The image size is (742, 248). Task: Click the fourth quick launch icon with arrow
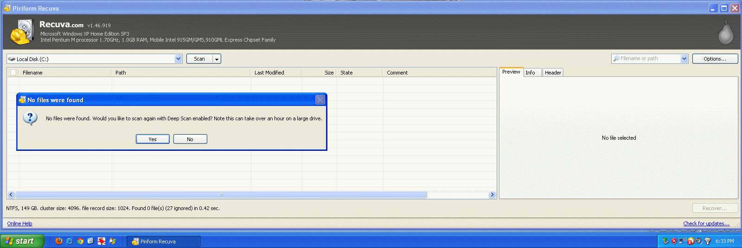point(90,241)
